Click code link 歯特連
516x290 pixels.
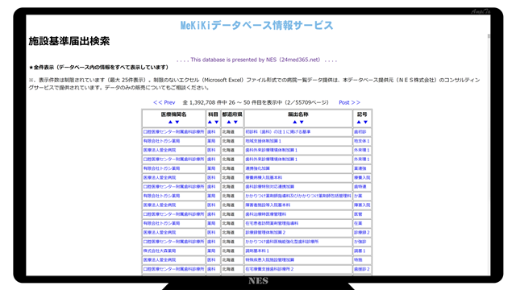coord(360,187)
